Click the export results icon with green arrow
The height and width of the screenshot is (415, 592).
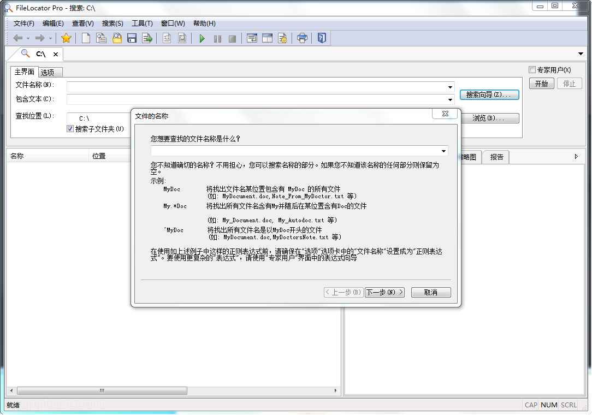coord(147,38)
